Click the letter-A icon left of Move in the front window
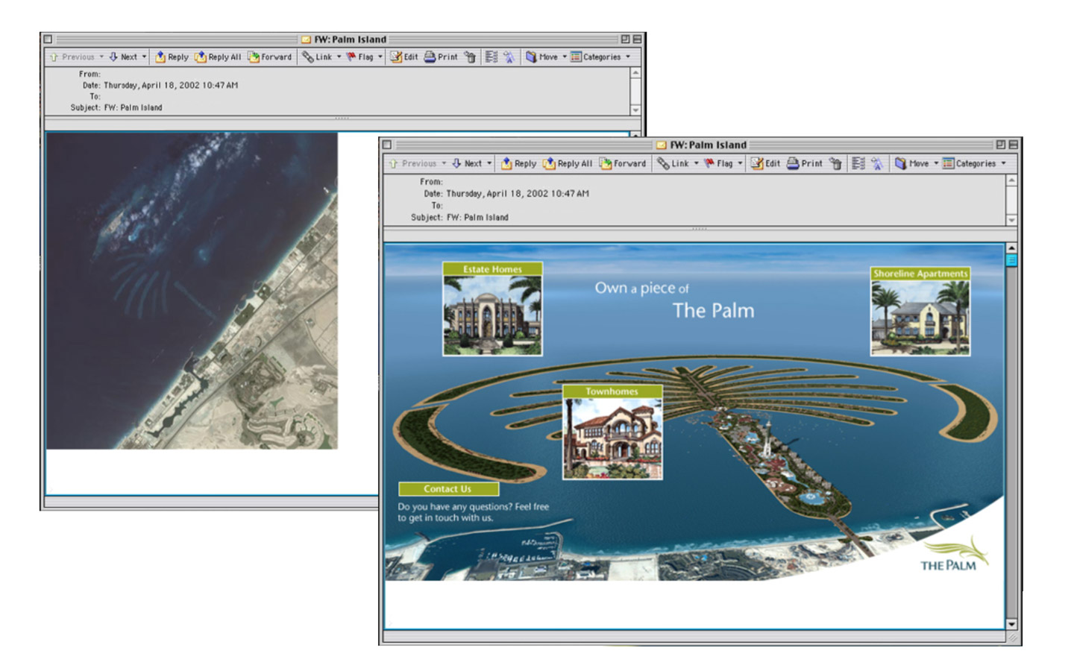This screenshot has width=1074, height=671. [877, 163]
